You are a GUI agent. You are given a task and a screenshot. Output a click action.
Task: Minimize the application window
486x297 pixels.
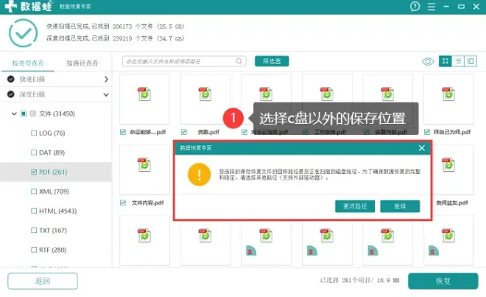click(446, 7)
